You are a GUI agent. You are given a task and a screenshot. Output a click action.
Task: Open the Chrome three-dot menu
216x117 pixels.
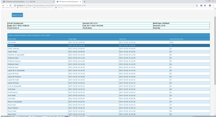(x=214, y=5)
